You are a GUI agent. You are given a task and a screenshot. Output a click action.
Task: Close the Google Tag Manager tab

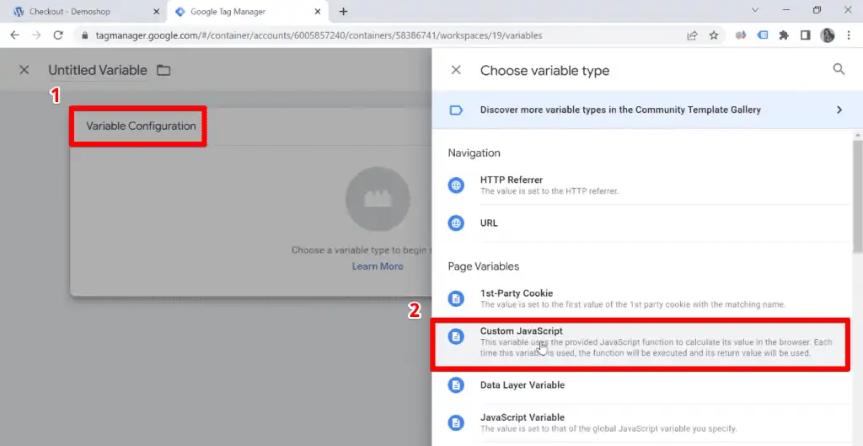(318, 12)
